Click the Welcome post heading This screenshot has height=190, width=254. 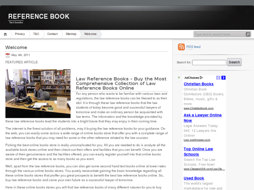(x=16, y=47)
